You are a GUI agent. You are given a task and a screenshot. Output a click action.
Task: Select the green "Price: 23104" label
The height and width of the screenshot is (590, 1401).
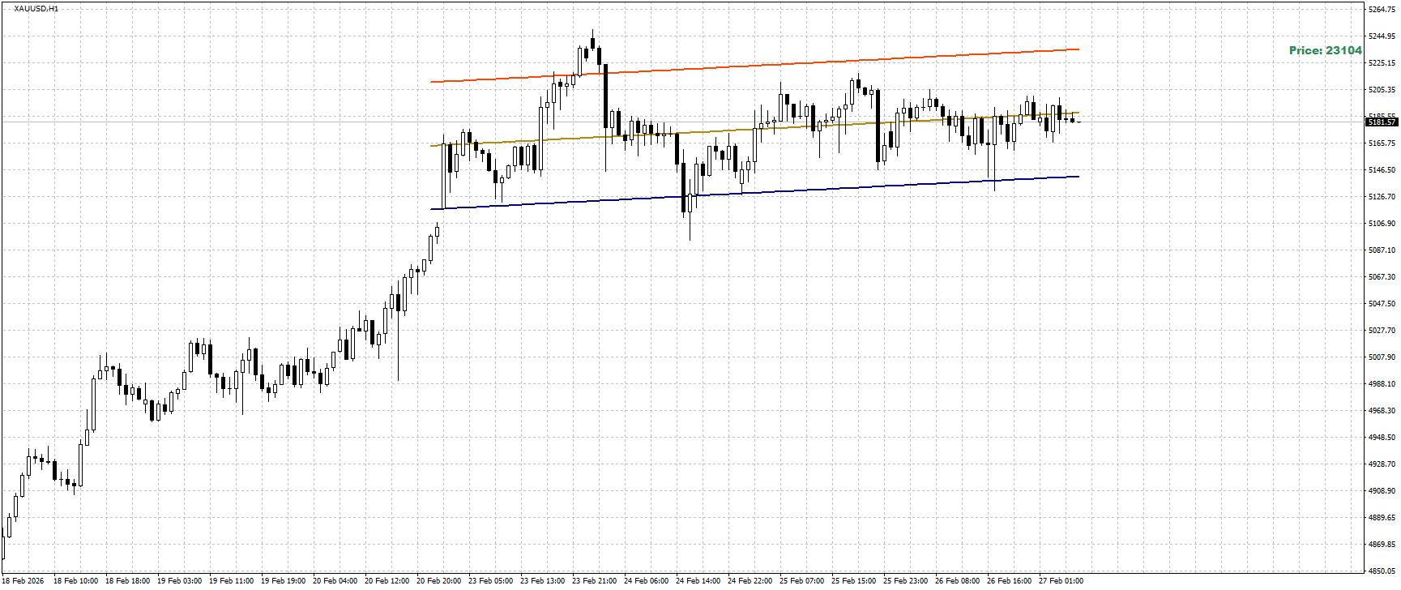[1326, 50]
